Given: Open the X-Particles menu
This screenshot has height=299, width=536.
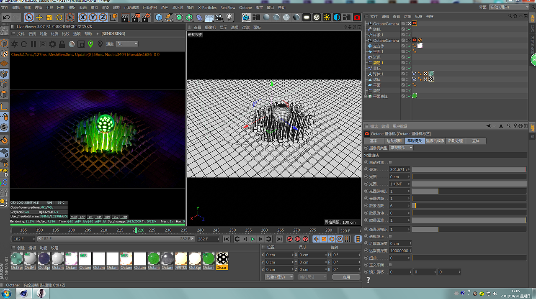Looking at the screenshot, I should point(207,8).
